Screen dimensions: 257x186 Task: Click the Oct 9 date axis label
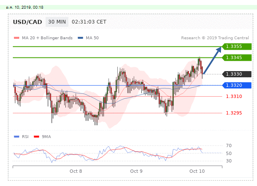tap(136, 171)
